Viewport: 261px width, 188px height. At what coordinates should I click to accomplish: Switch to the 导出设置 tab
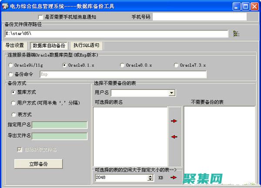(x=15, y=45)
